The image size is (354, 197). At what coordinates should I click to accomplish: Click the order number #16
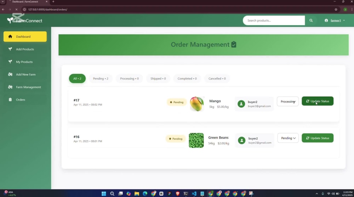click(x=76, y=137)
